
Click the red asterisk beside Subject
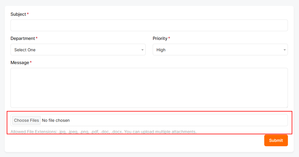point(28,14)
